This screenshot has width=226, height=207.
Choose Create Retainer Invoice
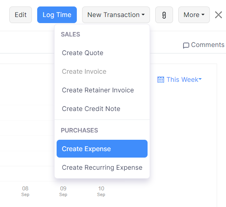point(102,90)
